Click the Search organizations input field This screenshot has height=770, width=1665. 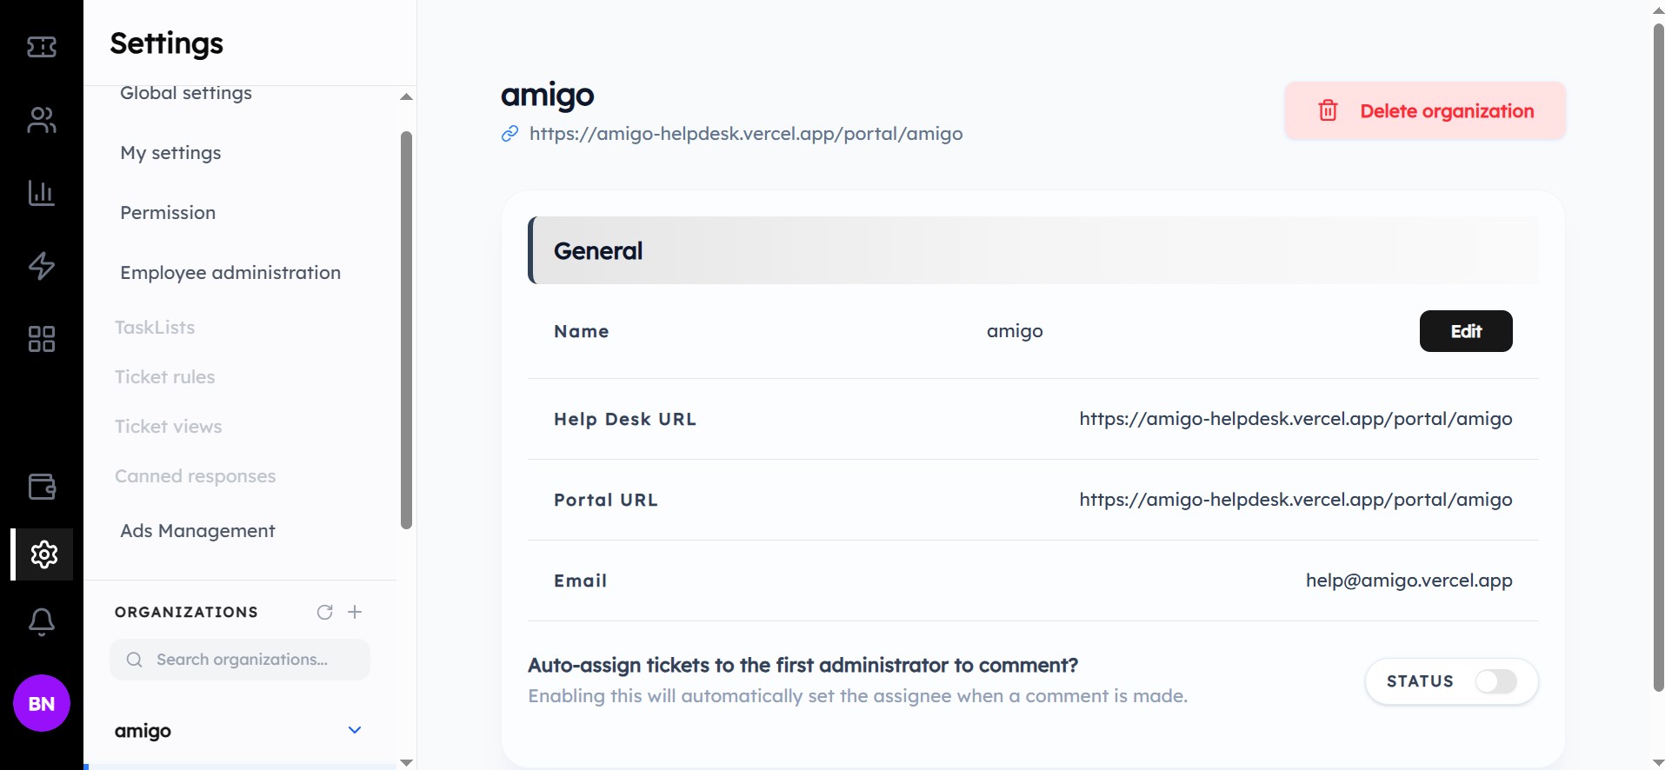coord(240,659)
